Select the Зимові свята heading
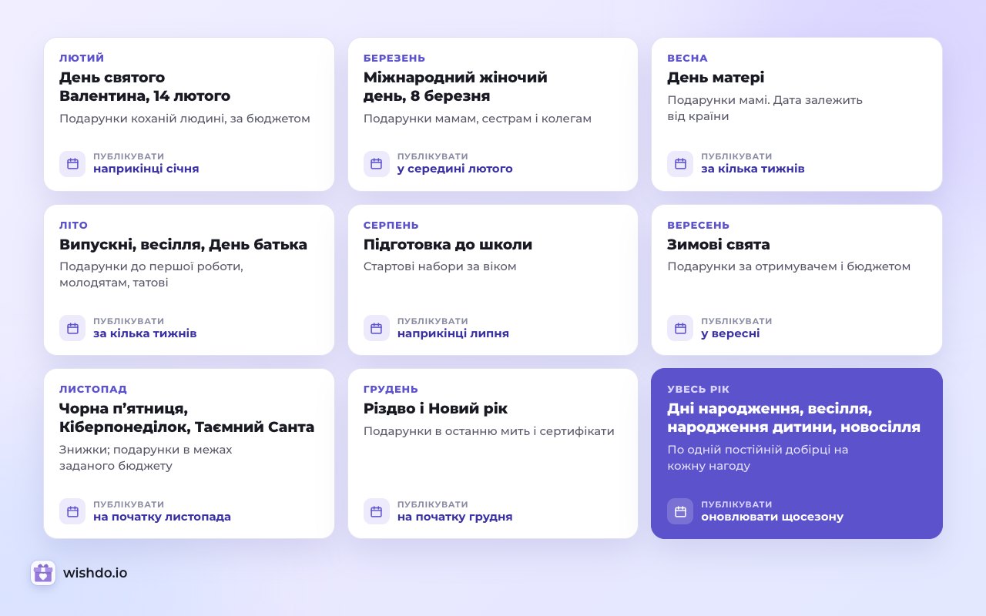Screen dimensions: 986x616 719,244
